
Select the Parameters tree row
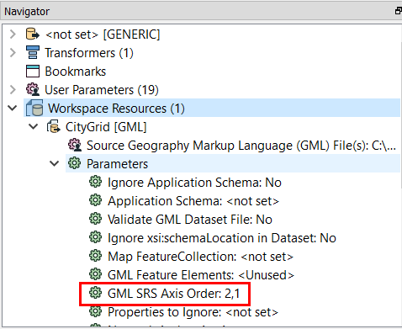(x=233, y=163)
